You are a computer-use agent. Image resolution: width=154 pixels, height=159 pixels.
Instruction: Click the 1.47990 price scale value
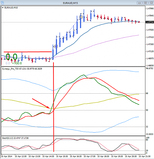[150, 8]
